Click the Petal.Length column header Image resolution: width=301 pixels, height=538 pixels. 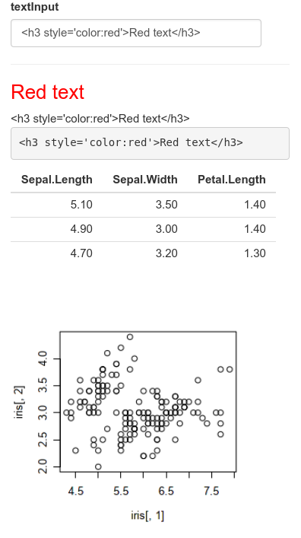click(231, 180)
